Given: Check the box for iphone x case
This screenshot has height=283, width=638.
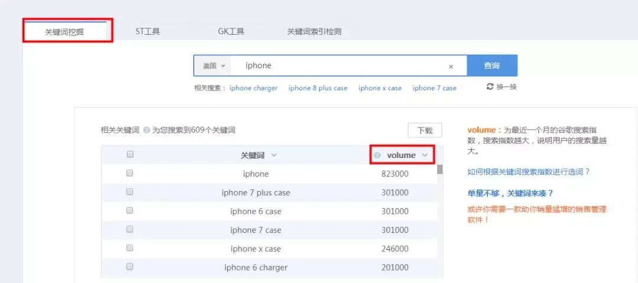Looking at the screenshot, I should pos(130,248).
